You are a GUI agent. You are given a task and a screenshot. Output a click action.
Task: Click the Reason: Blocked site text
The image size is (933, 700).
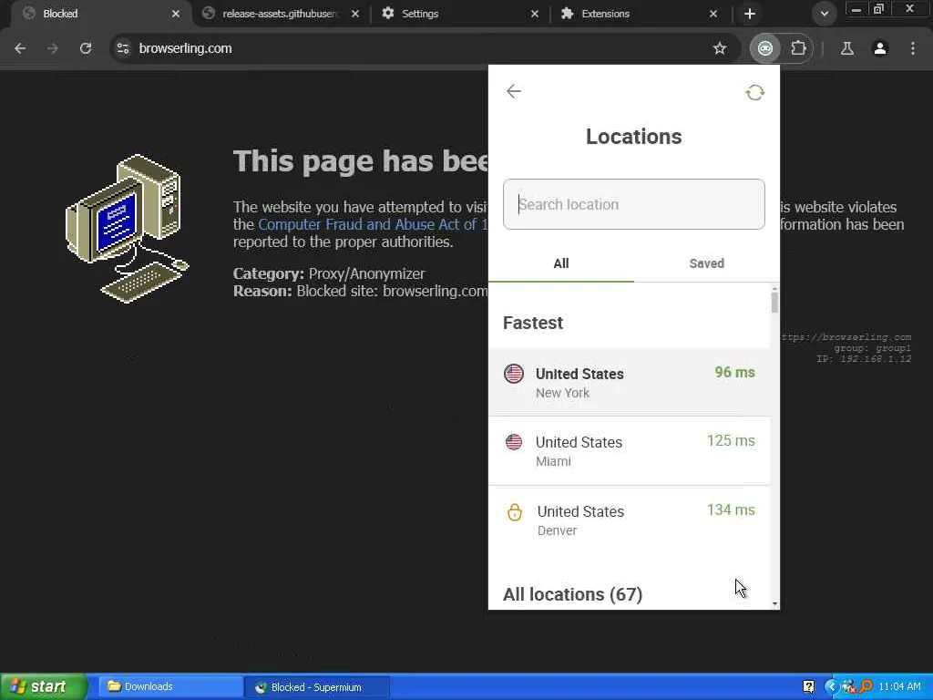[360, 291]
